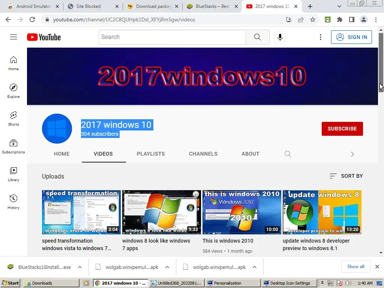Click the address bar URL
This screenshot has width=384, height=288.
[x=124, y=19]
